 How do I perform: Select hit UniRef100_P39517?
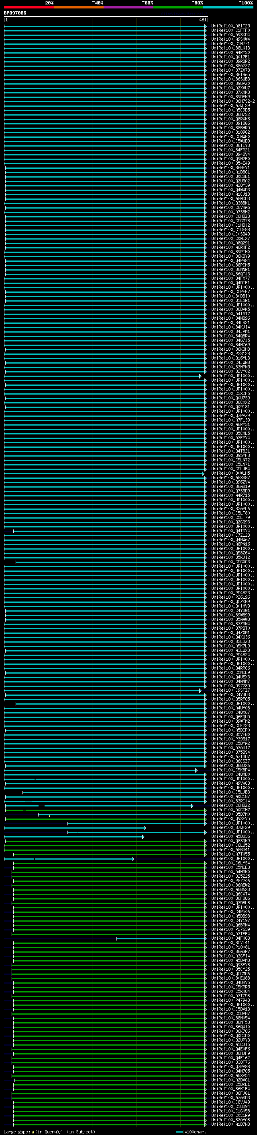click(230, 739)
